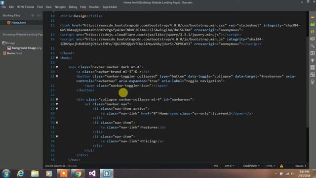Click the Image folder icon
Image resolution: width=316 pixels, height=178 pixels.
click(4, 43)
